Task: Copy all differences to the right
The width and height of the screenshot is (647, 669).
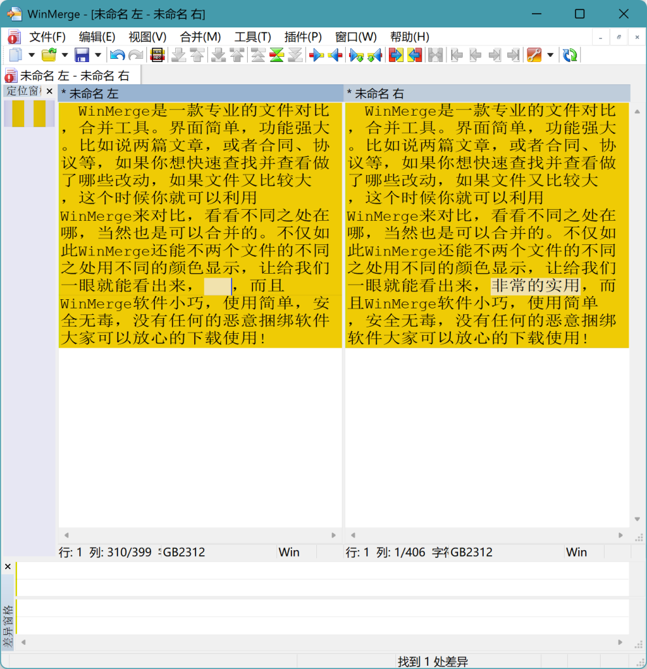Action: click(x=396, y=56)
